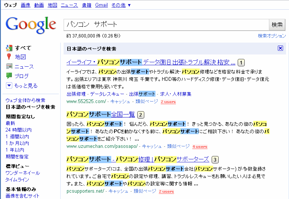Click number badge 2 beside second result
This screenshot has height=199, width=289.
pos(141,115)
